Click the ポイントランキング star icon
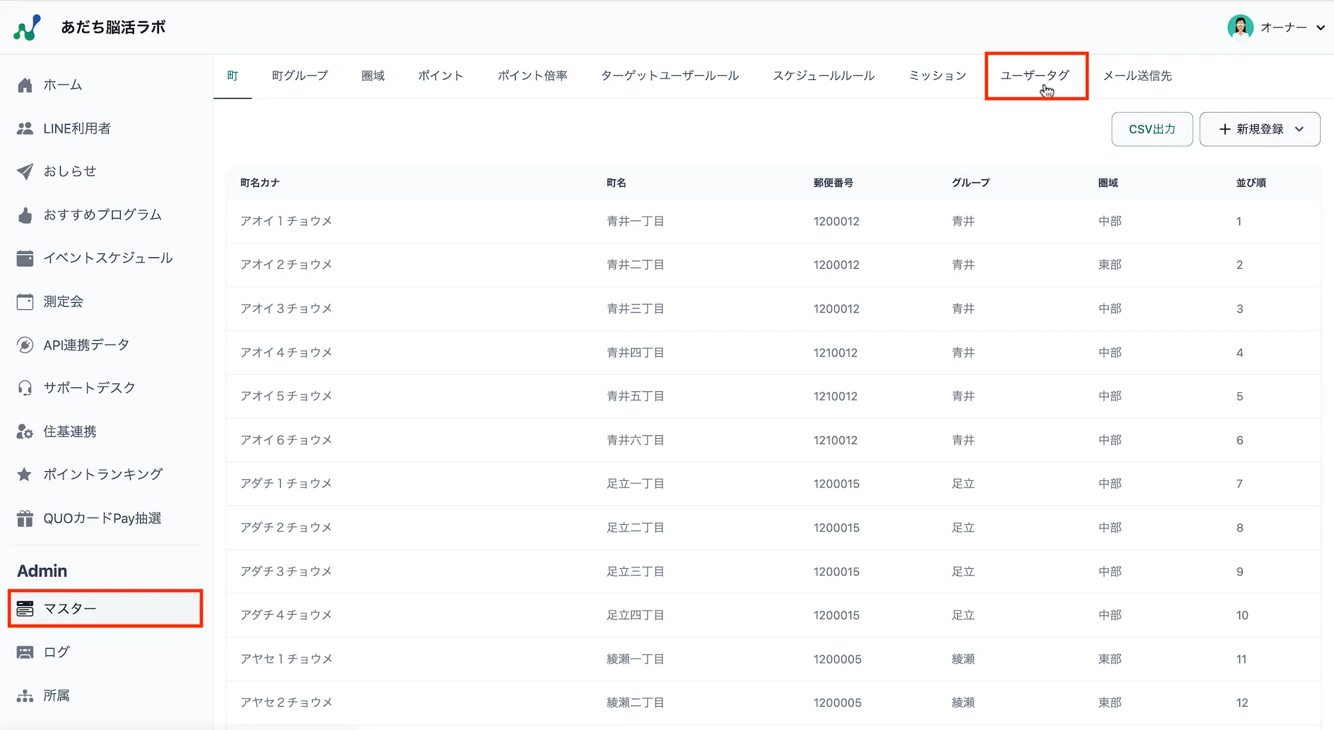The height and width of the screenshot is (730, 1334). [x=25, y=475]
